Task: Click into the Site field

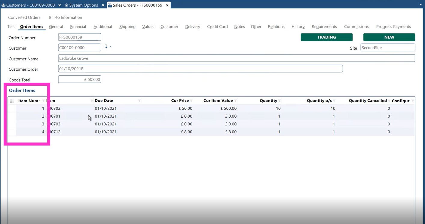Action: (x=387, y=48)
